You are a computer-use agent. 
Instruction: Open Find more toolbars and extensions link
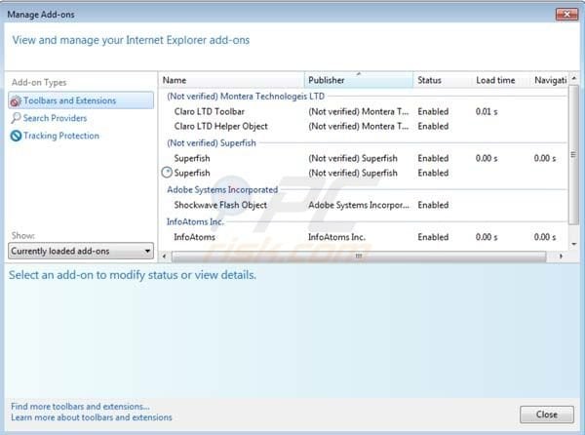[80, 407]
